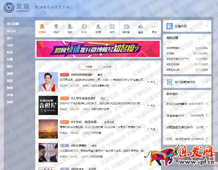
Task: Open 找人 in the left sidebar
Action: point(10,38)
